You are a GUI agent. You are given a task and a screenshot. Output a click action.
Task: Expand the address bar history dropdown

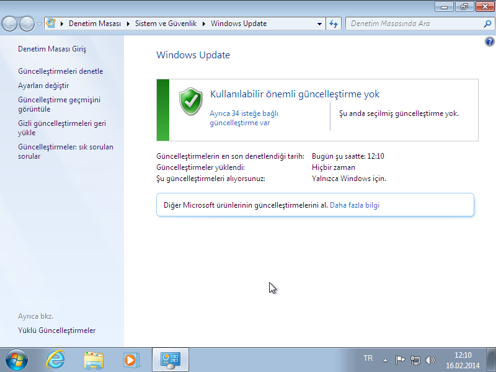(x=319, y=24)
